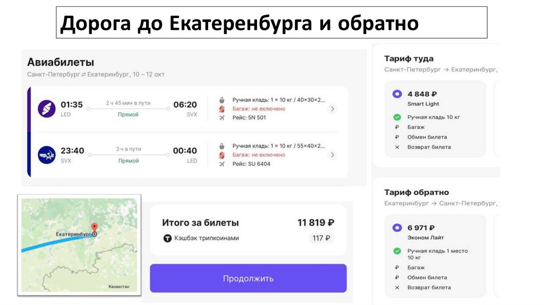Click the Smartavia airline logo on the 01:35 flight

(47, 108)
